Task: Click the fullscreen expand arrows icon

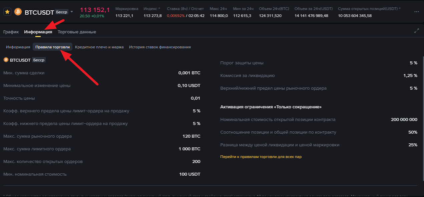Action: pyautogui.click(x=416, y=31)
